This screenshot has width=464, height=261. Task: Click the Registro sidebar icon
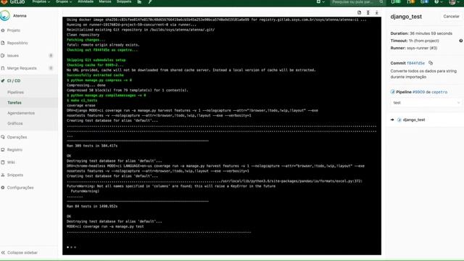point(3,150)
